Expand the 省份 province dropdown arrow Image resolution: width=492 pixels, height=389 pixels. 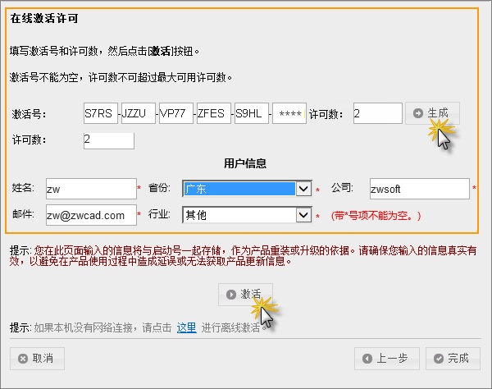(x=303, y=189)
